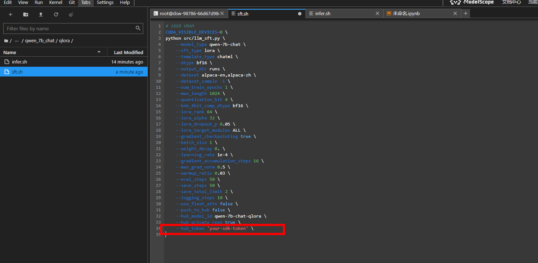
Task: Click the '--use_flash_attn false' line
Action: 207,204
